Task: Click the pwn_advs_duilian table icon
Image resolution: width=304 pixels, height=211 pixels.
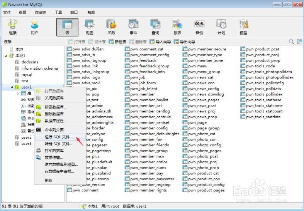Action: [x=69, y=49]
